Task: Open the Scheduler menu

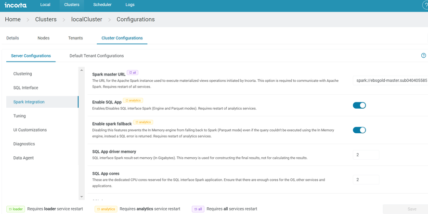Action: [102, 5]
